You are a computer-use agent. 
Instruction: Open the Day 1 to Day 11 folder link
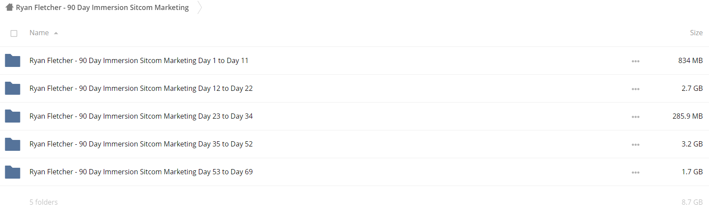139,60
